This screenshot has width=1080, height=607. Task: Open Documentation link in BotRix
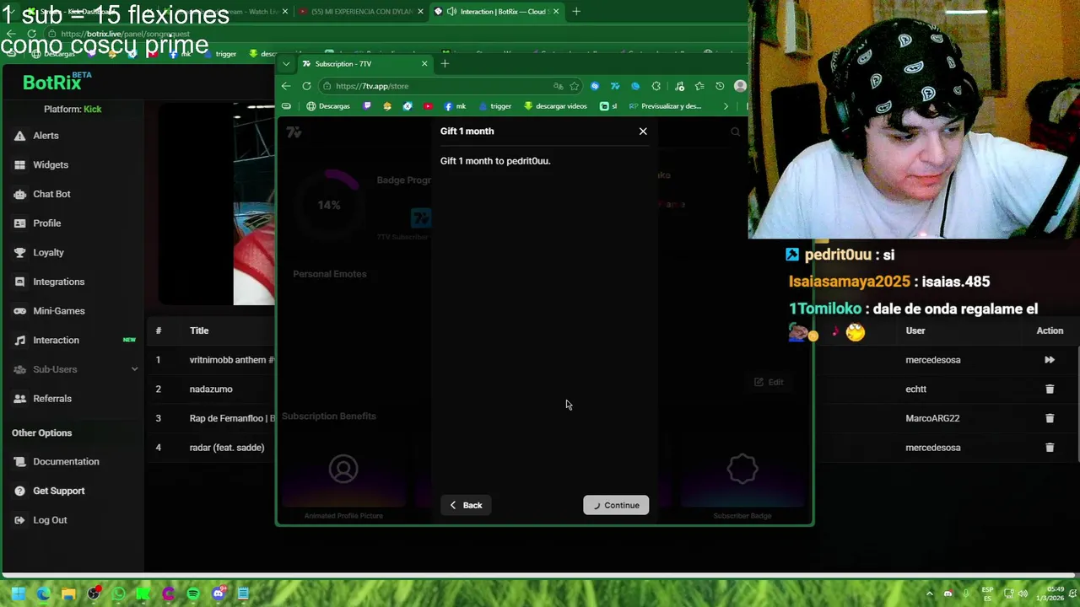tap(66, 461)
